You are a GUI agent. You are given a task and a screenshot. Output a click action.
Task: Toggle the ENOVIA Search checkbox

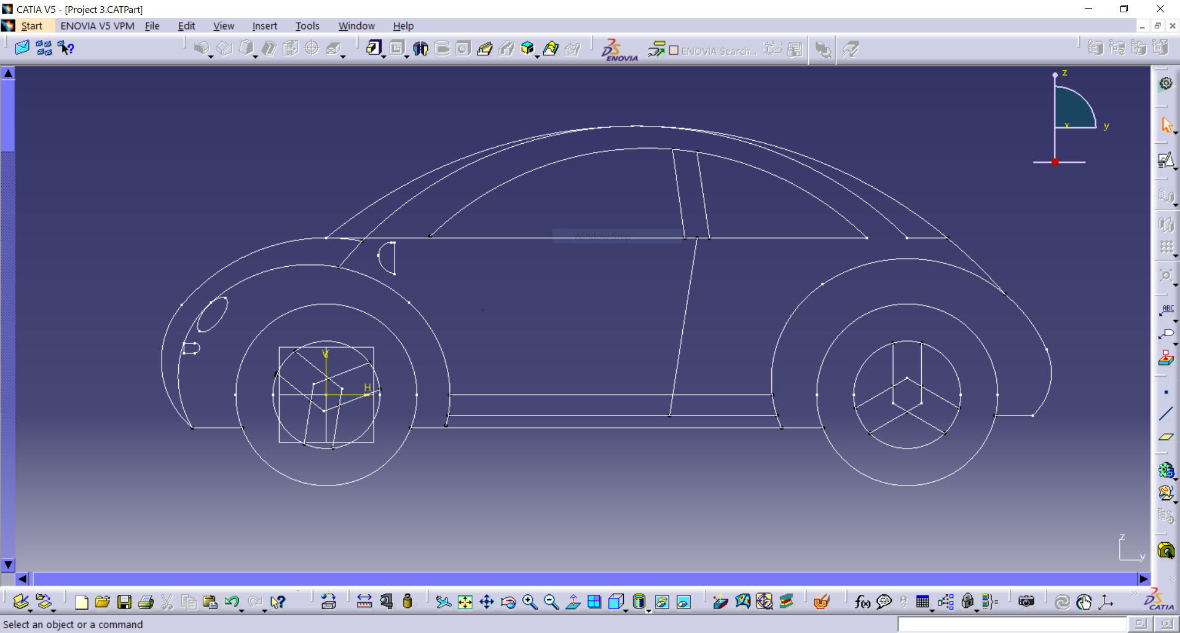point(674,50)
